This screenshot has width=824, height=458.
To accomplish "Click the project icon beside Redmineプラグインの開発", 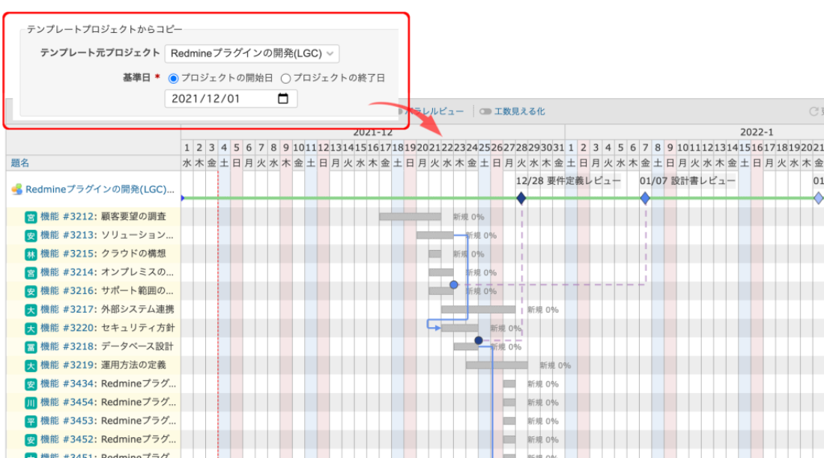I will pos(16,189).
